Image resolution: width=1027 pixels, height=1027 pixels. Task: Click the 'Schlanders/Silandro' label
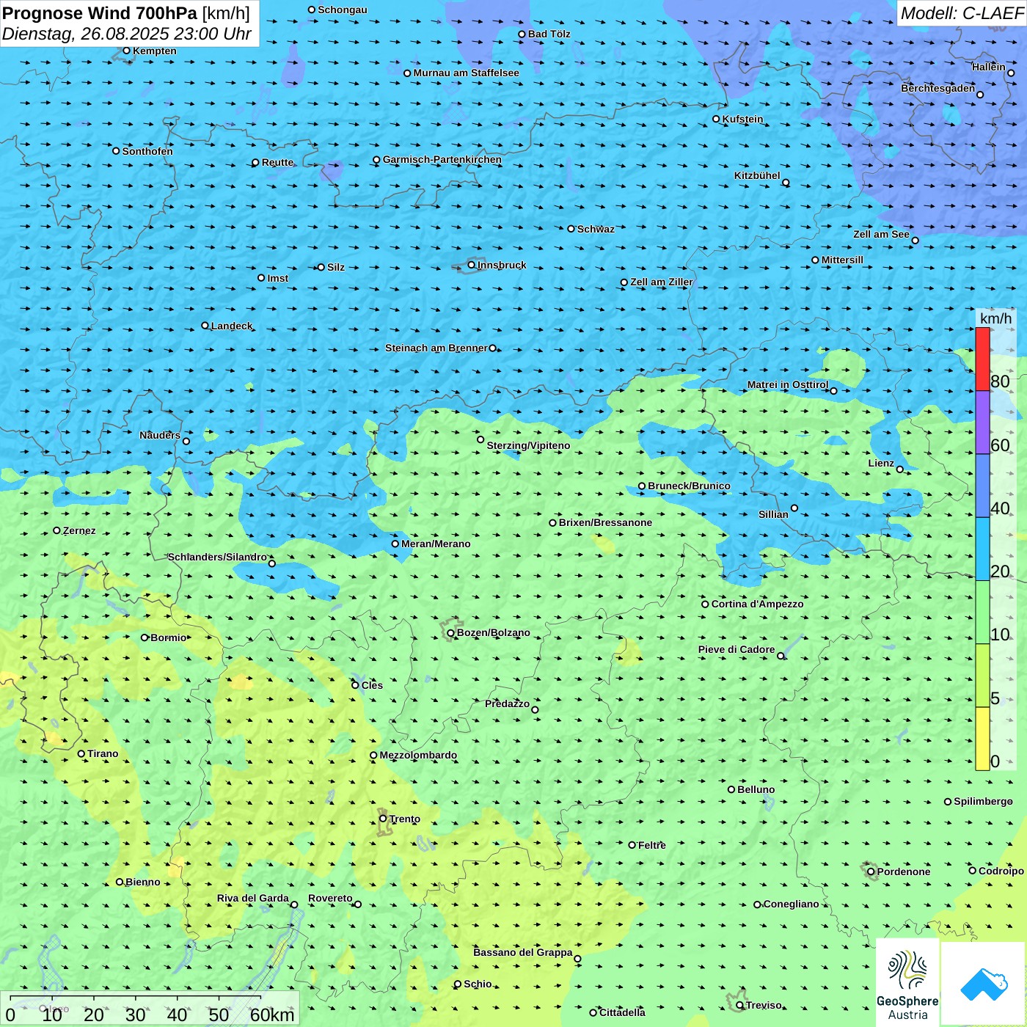[217, 557]
